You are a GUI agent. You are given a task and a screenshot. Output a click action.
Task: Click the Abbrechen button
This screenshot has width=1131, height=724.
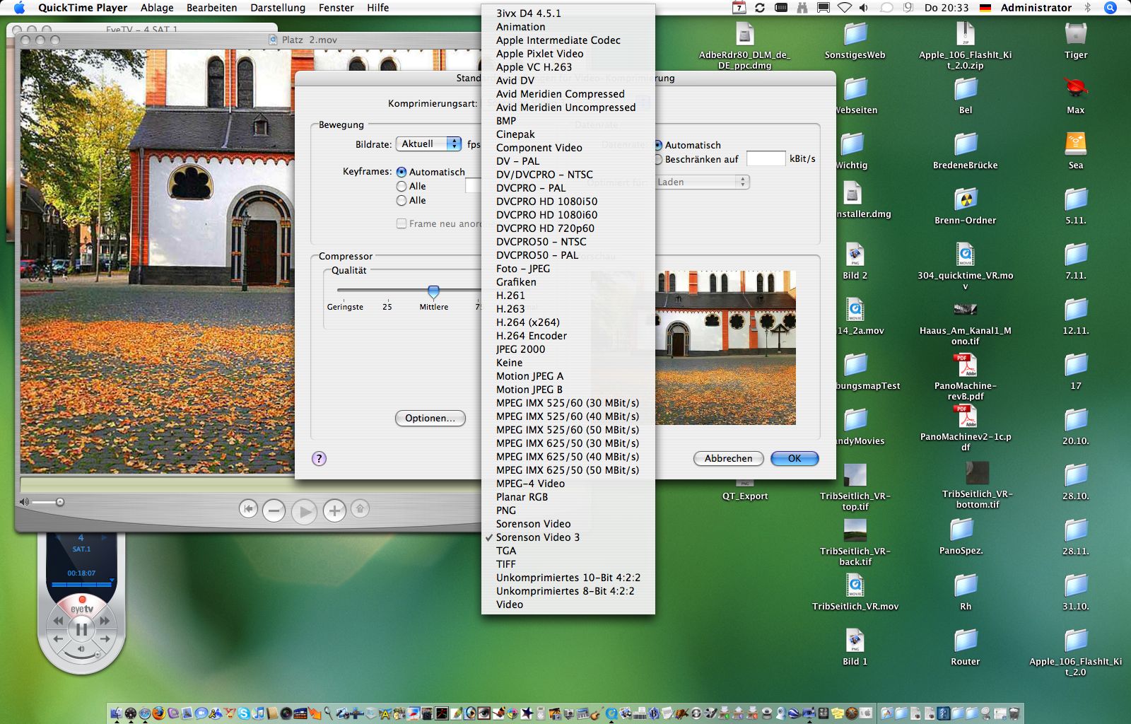click(x=728, y=458)
